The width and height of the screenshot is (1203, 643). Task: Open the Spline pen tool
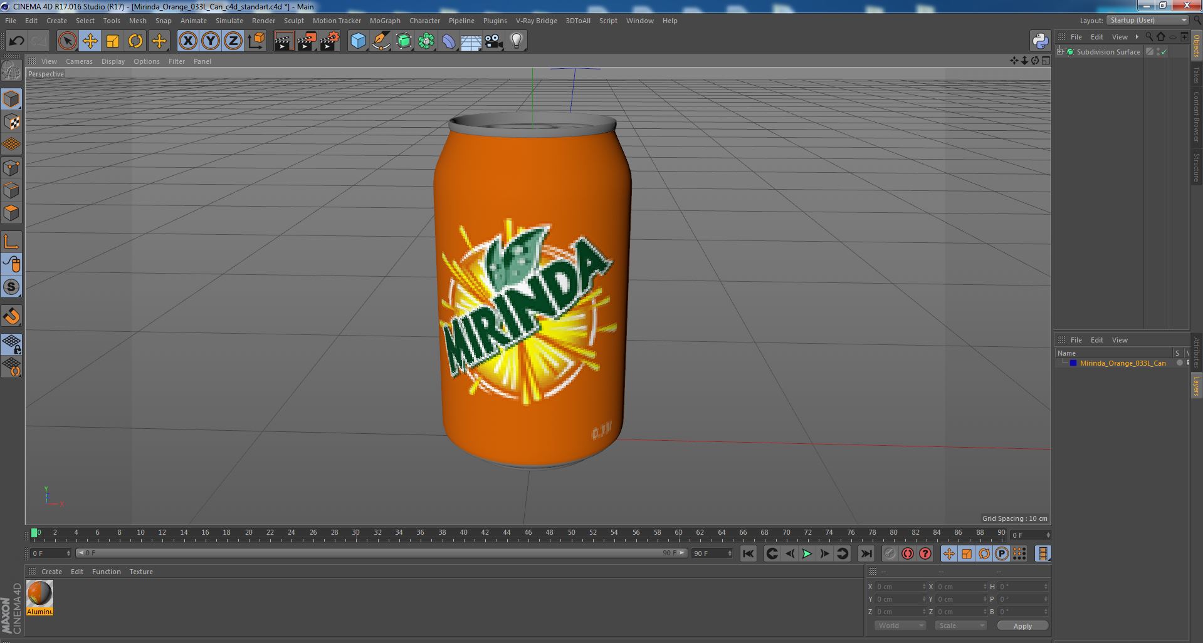tap(381, 41)
